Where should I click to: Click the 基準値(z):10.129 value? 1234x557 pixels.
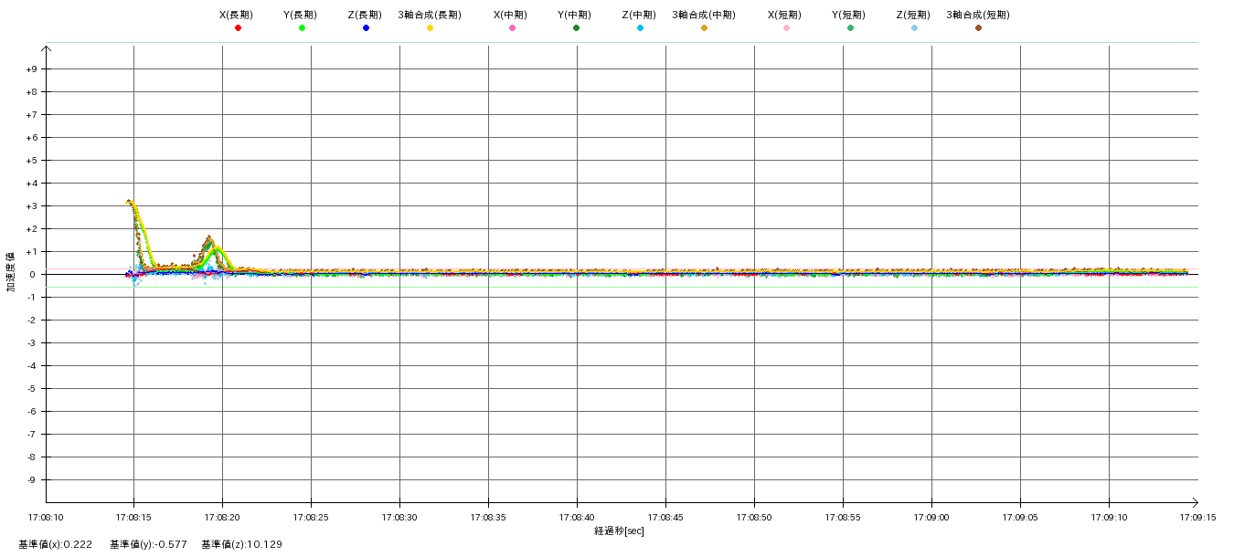241,544
